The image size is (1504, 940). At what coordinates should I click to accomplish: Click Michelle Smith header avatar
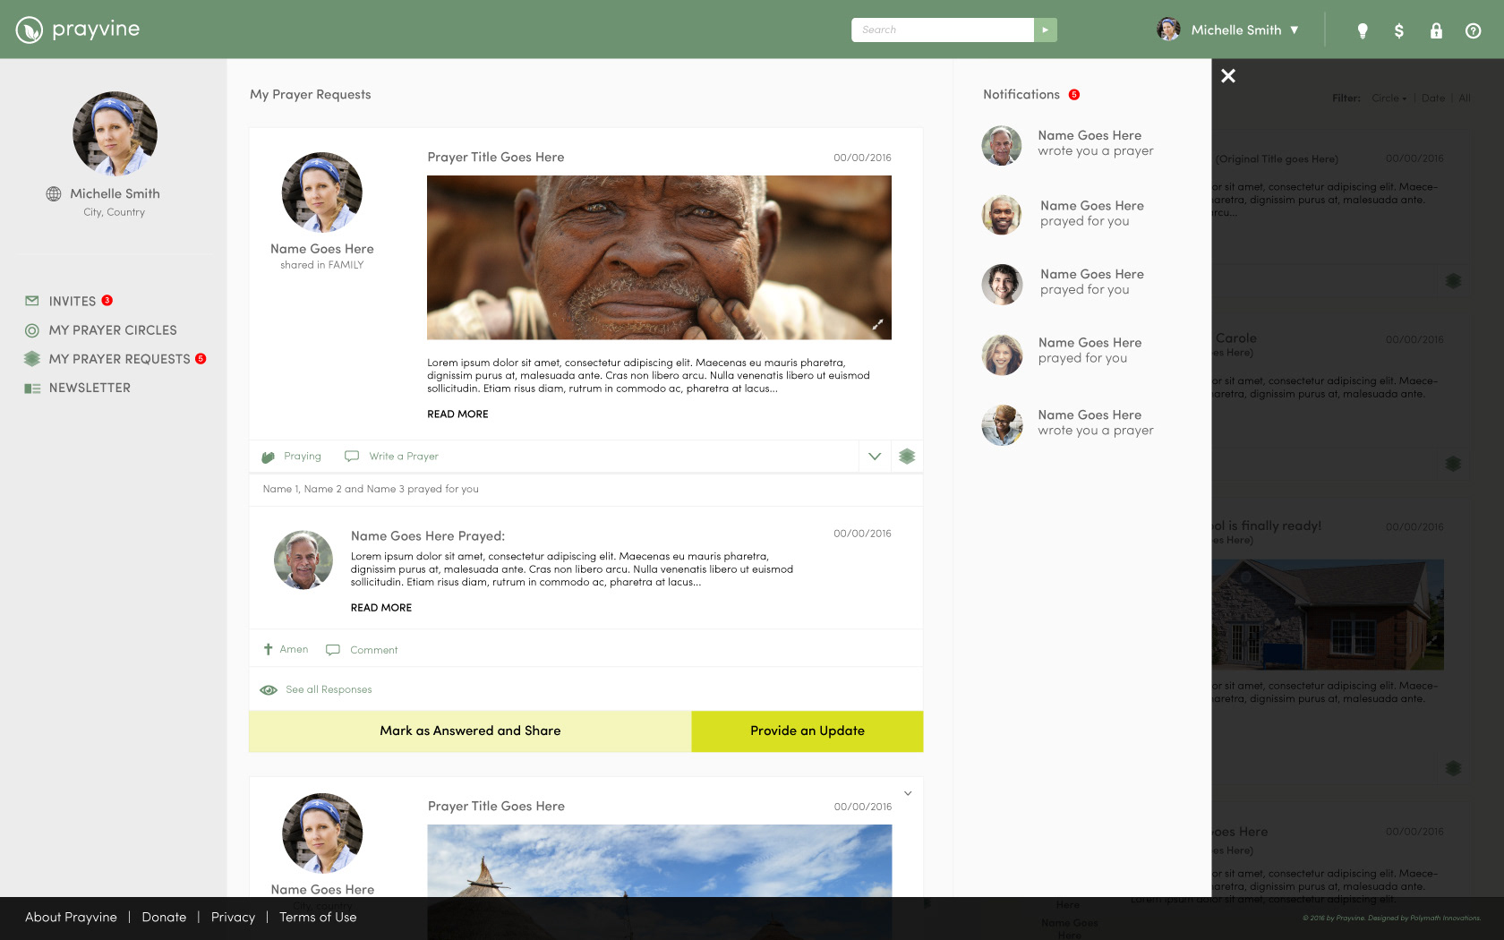[x=1168, y=30]
